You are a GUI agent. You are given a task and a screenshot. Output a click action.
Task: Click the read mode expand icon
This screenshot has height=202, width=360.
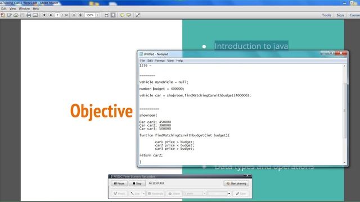137,15
